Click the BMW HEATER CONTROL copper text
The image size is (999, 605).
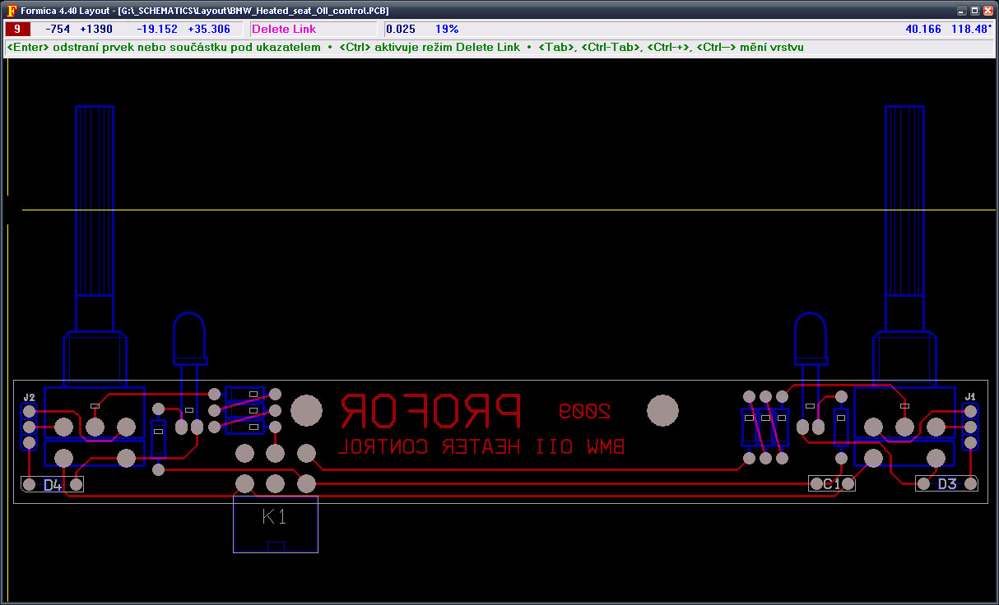pos(482,446)
